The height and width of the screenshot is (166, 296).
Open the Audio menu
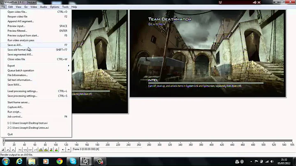coord(44,7)
